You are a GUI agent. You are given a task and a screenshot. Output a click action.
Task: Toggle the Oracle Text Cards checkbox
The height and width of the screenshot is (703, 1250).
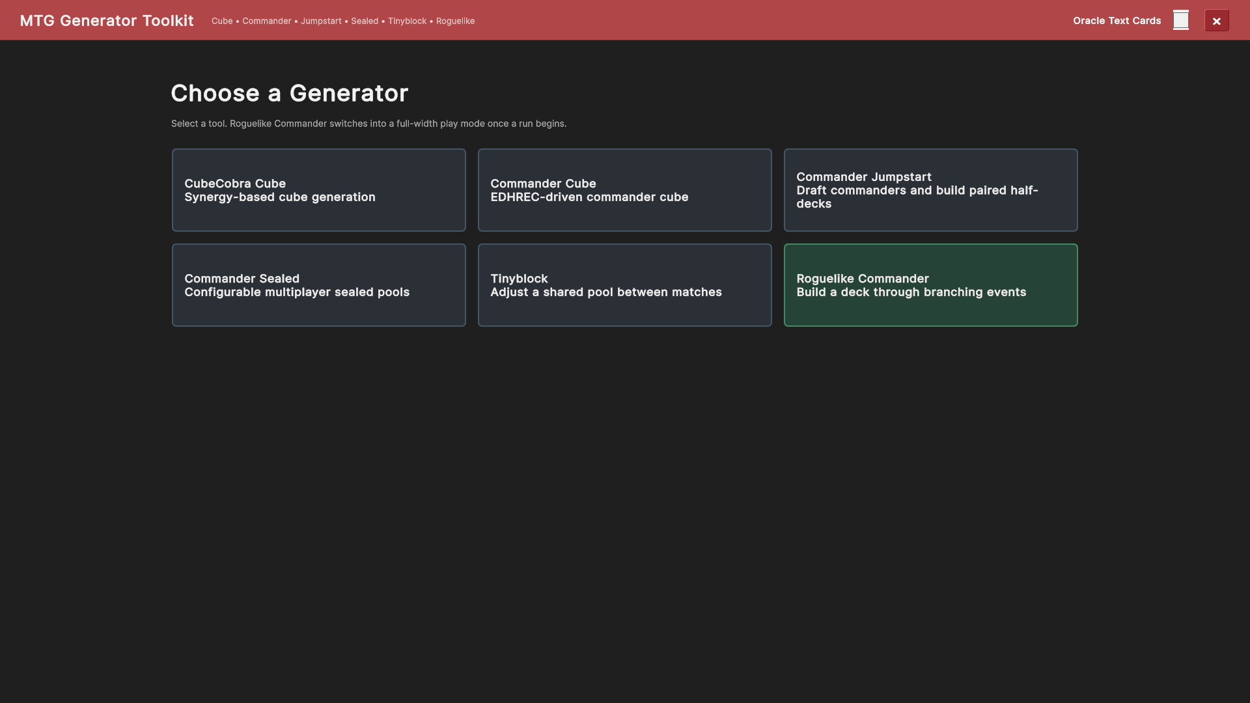pyautogui.click(x=1181, y=20)
